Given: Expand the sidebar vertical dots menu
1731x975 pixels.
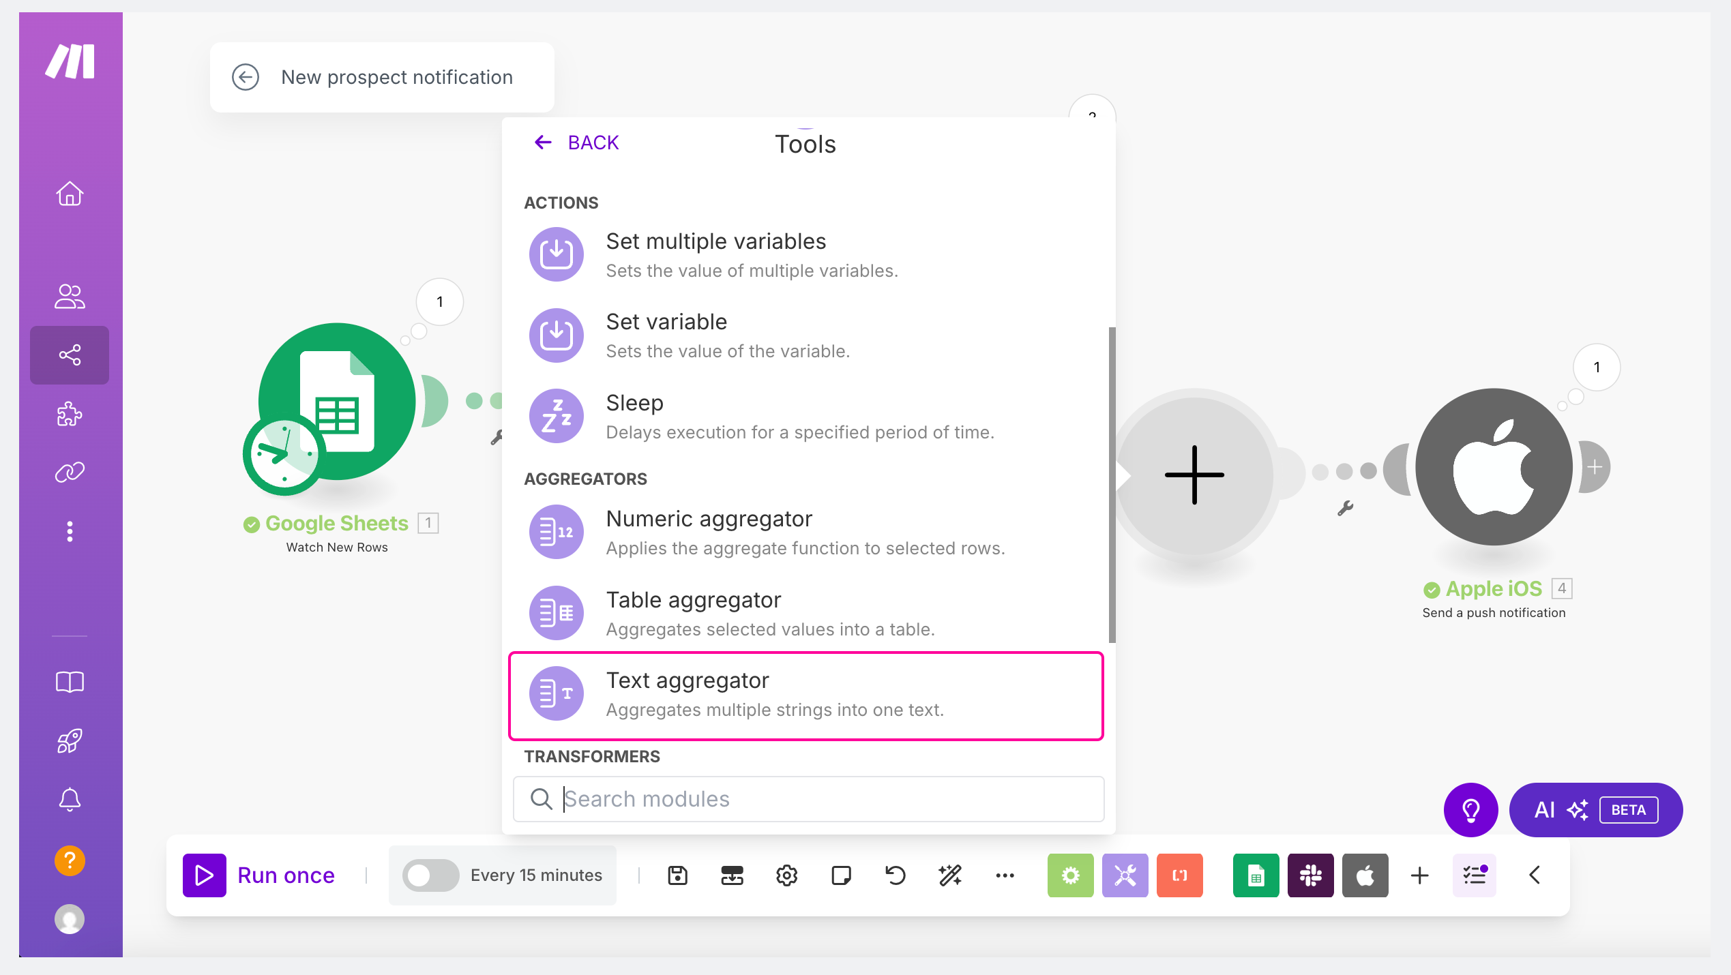Looking at the screenshot, I should (x=70, y=531).
